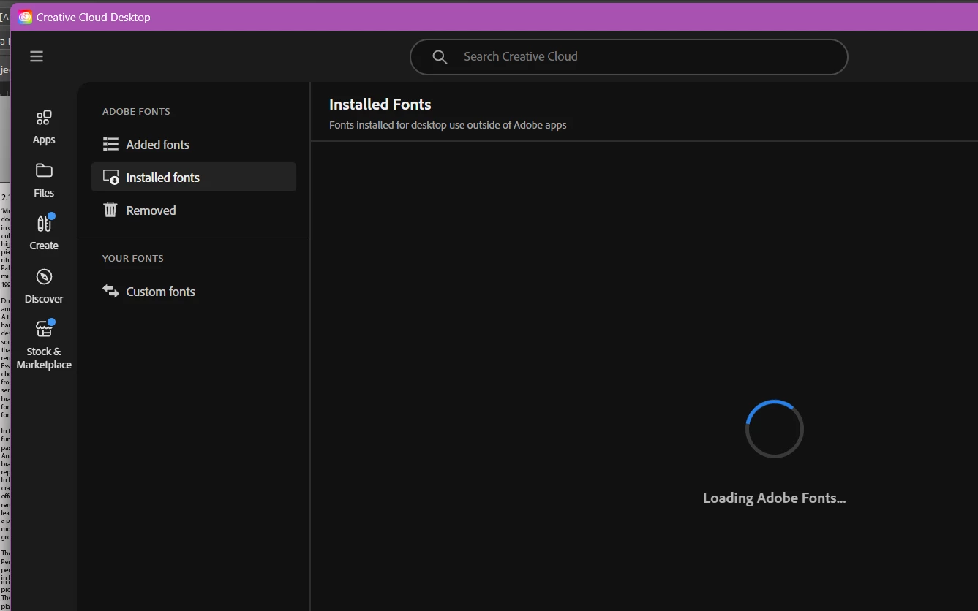Viewport: 978px width, 611px height.
Task: Click into the Search Creative Cloud field
Action: coord(629,57)
